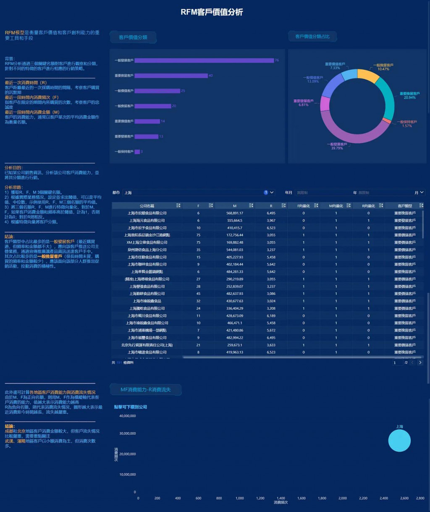
Task: Select the 上海 bubble in scatter chart
Action: (x=399, y=441)
